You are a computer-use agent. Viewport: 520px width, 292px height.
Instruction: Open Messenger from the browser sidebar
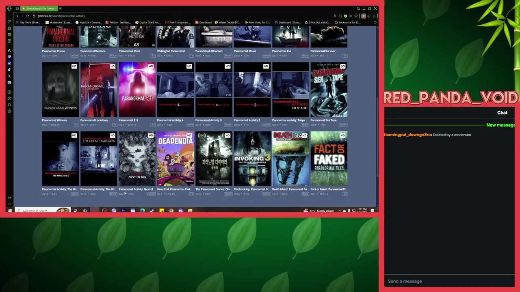click(9, 63)
